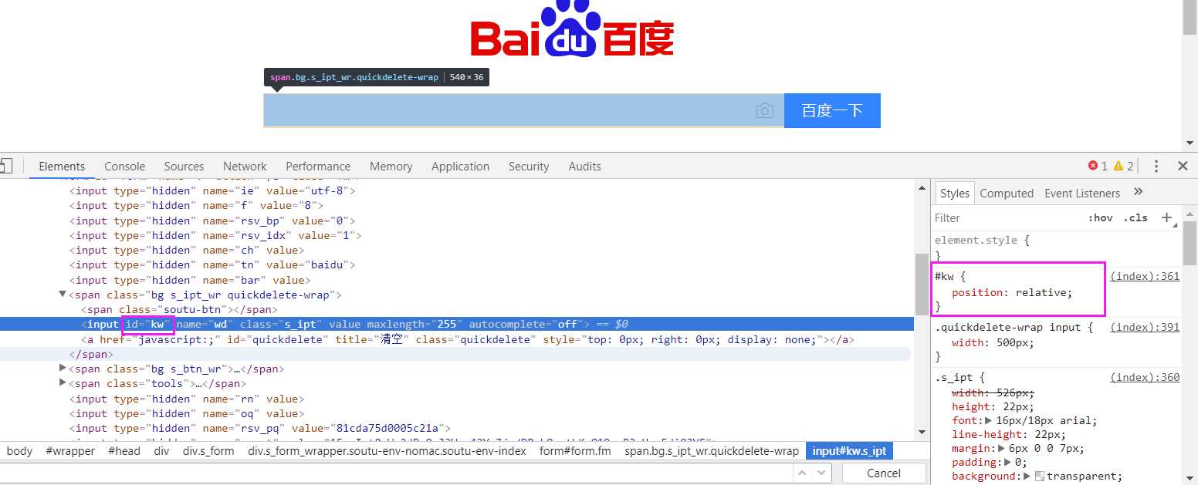Click the previous search result up arrow
Screen dimensions: 1198x485
[803, 473]
